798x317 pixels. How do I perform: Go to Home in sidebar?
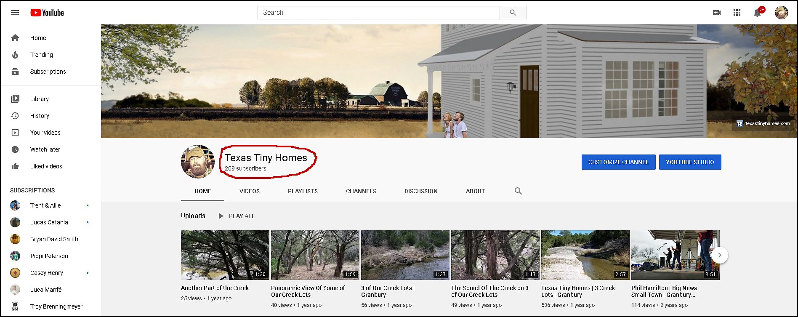pos(51,38)
